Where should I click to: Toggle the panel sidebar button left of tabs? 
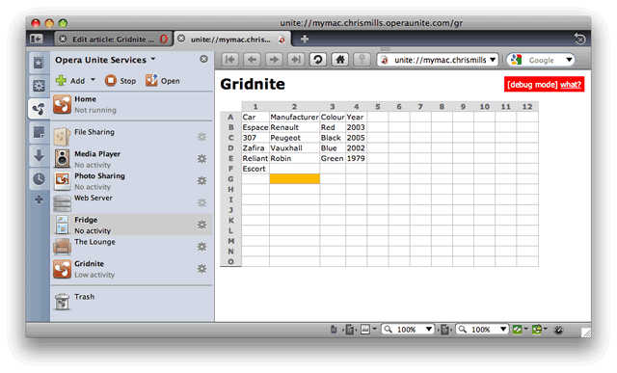(x=37, y=39)
